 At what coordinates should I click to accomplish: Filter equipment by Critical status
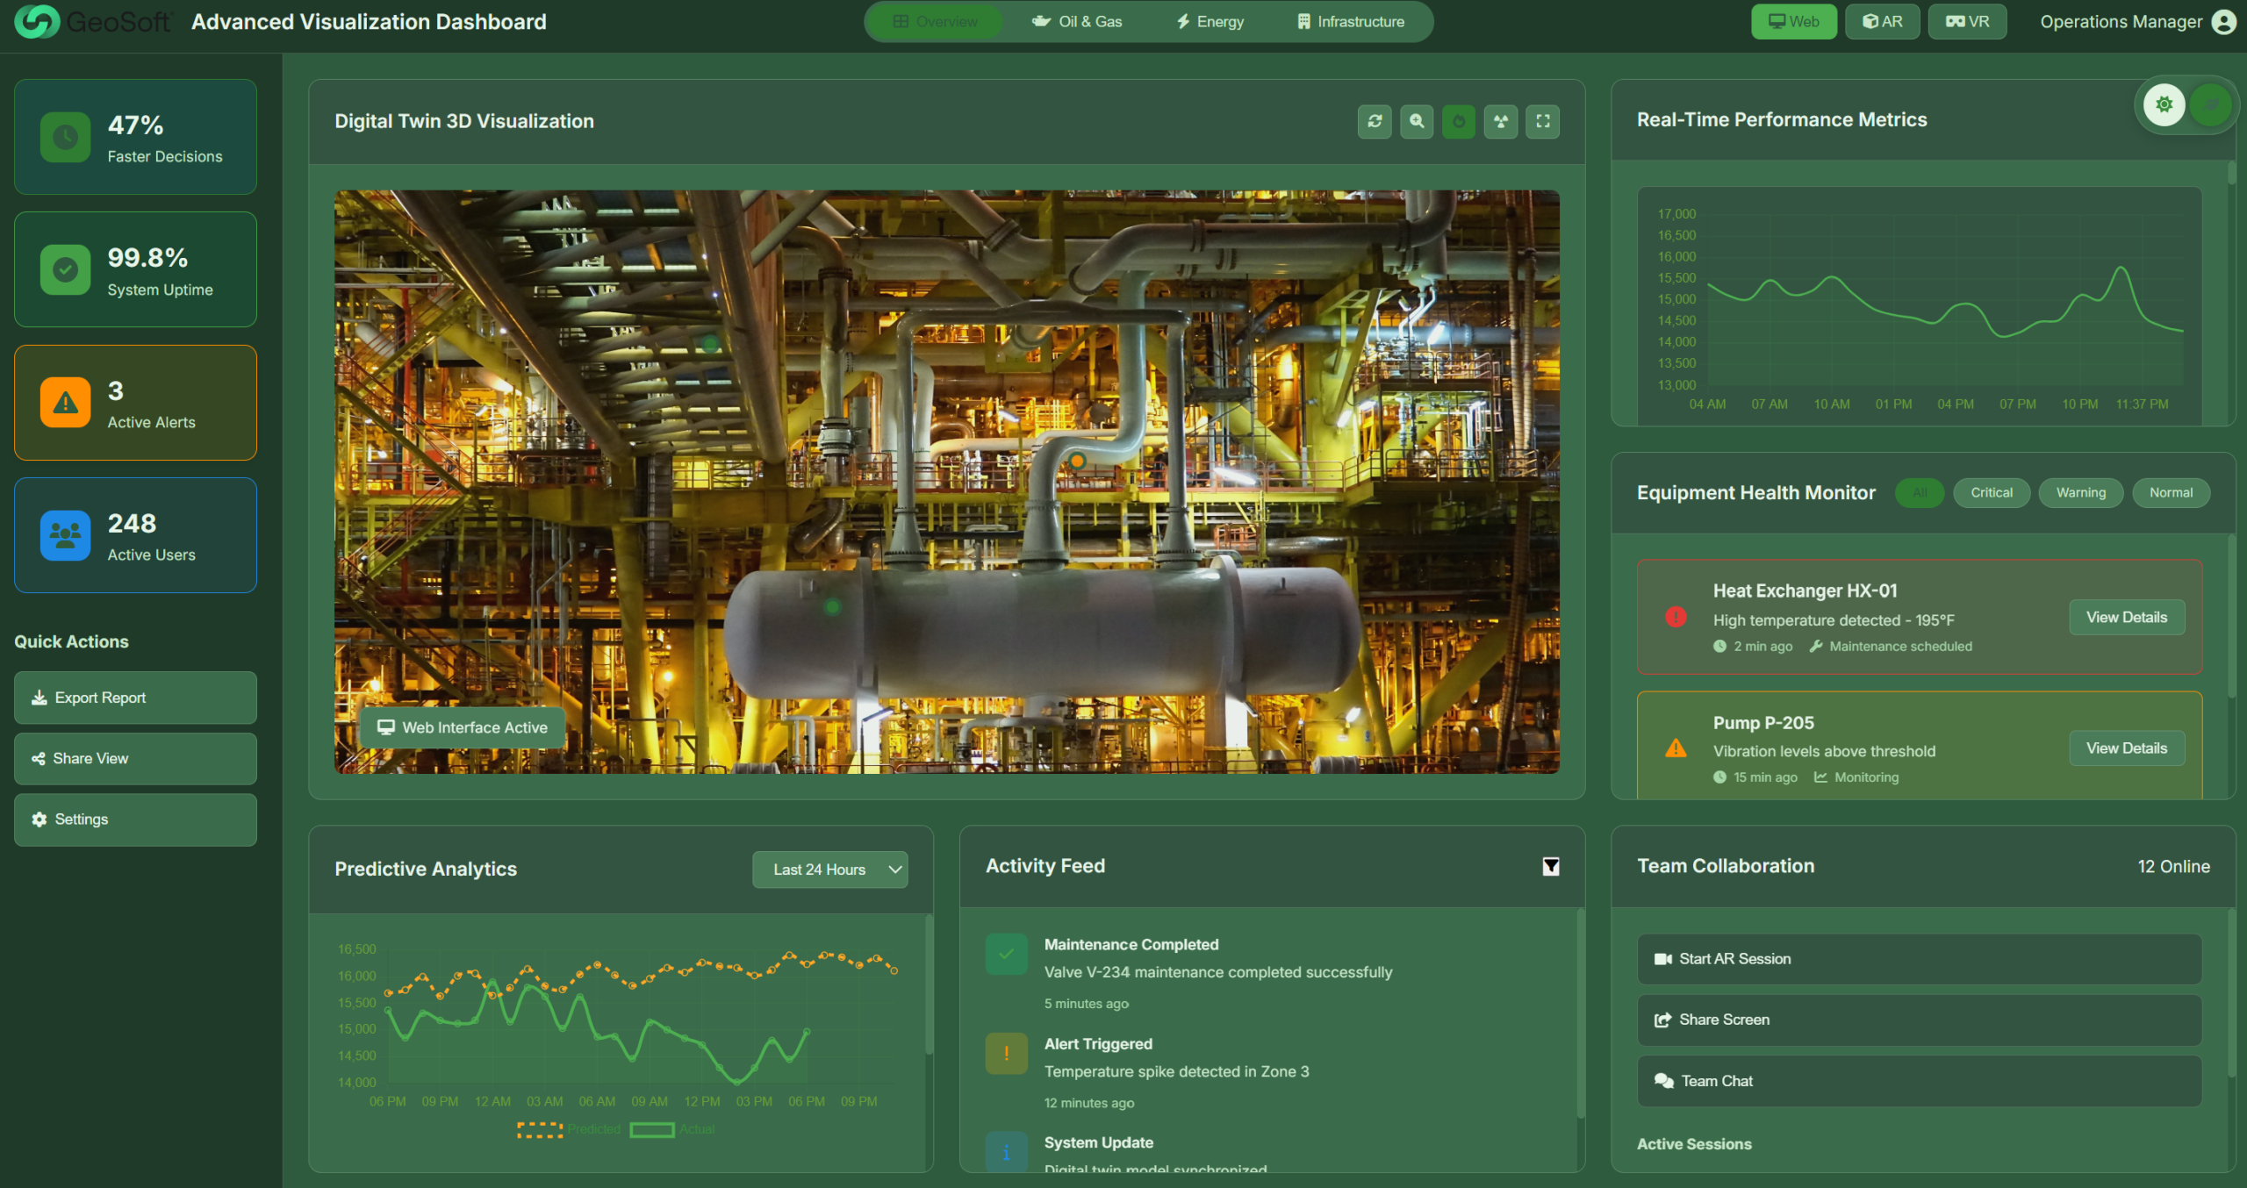tap(1992, 493)
